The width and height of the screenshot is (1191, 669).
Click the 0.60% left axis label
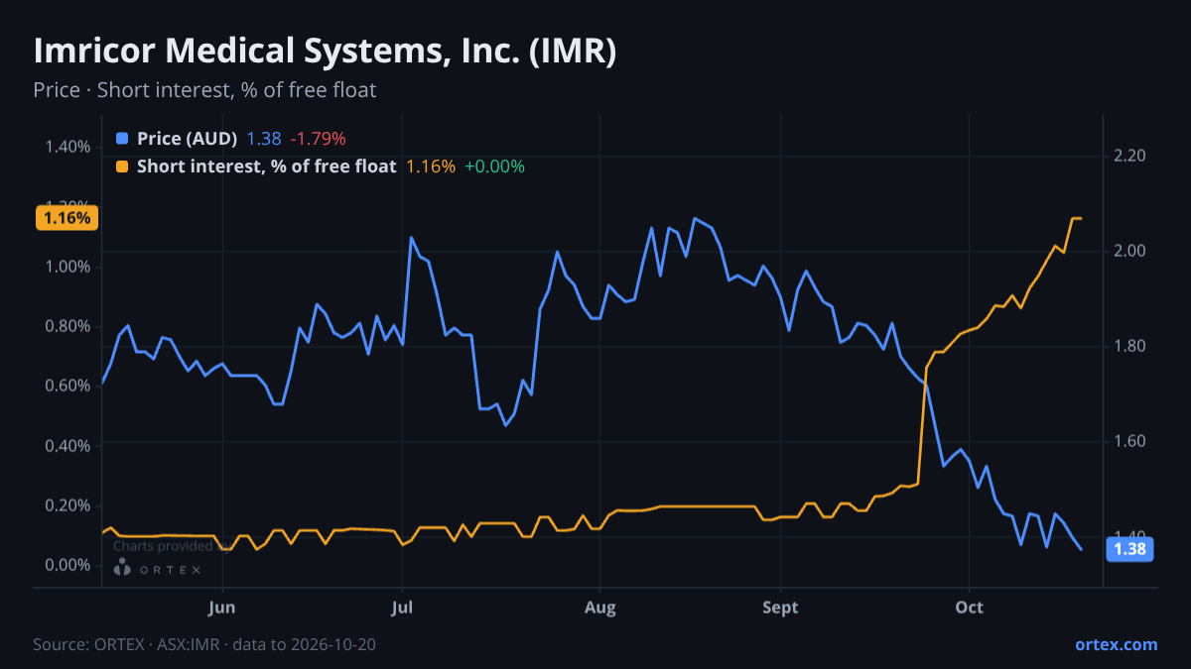pos(67,386)
